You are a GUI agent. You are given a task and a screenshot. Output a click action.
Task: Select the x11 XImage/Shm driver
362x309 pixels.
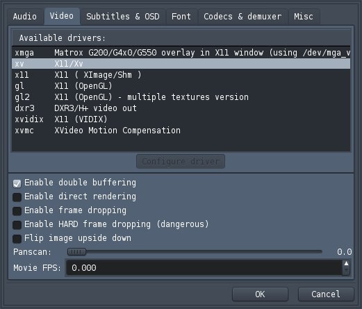pyautogui.click(x=181, y=75)
